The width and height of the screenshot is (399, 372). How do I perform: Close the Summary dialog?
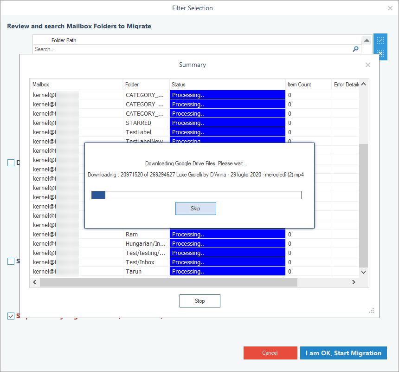[x=368, y=65]
